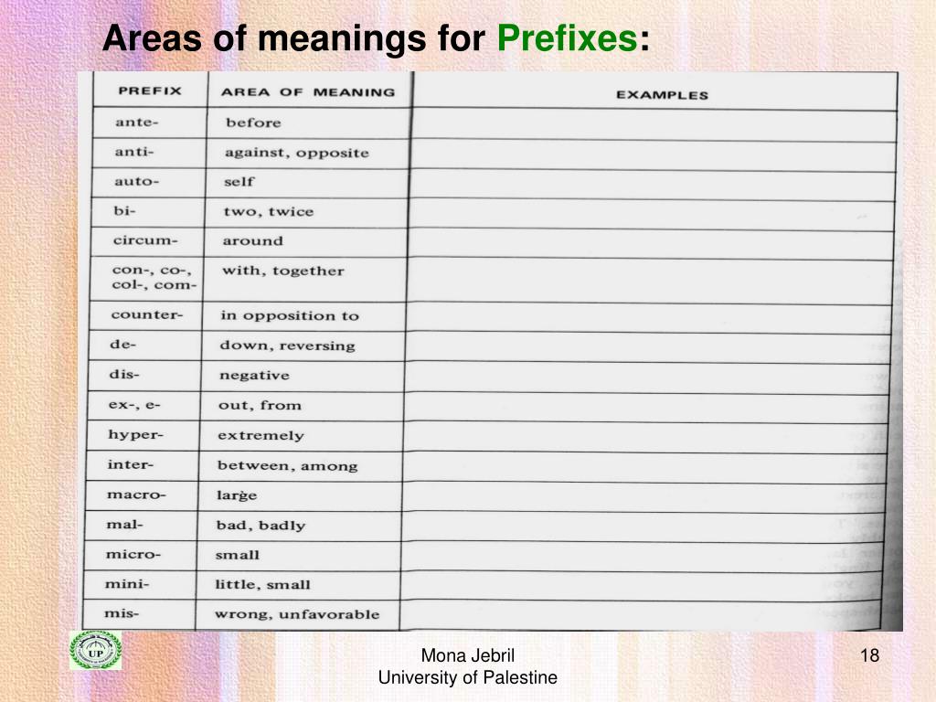Click the 'con-, co-, col-, com-' cell
This screenshot has height=702, width=936.
(146, 278)
